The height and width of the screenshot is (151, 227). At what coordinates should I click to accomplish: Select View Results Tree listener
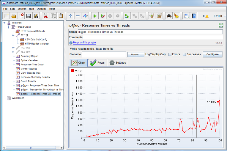pyautogui.click(x=30, y=73)
